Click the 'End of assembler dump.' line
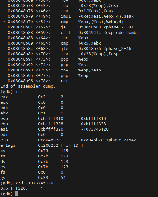This screenshot has width=158, height=197. (x=28, y=86)
